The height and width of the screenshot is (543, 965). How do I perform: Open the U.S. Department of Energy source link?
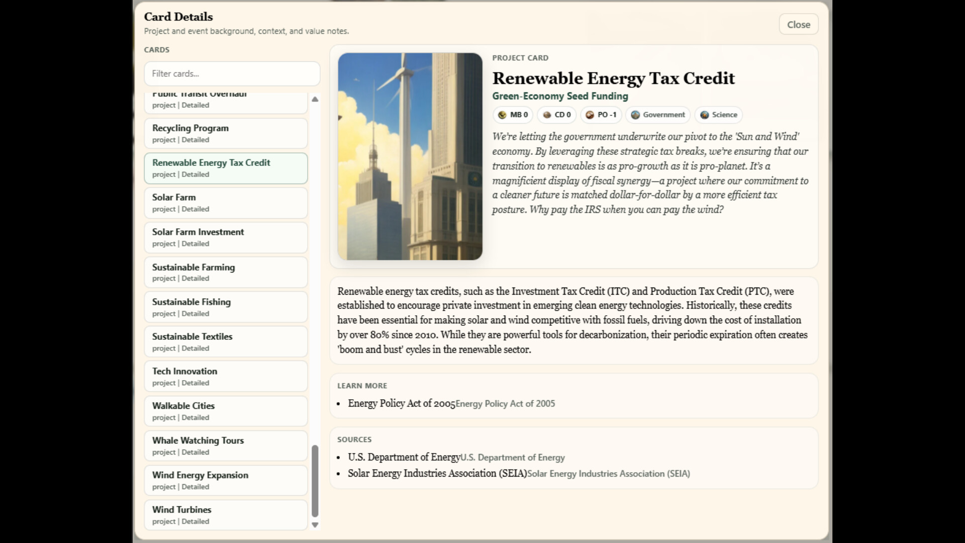(x=404, y=458)
